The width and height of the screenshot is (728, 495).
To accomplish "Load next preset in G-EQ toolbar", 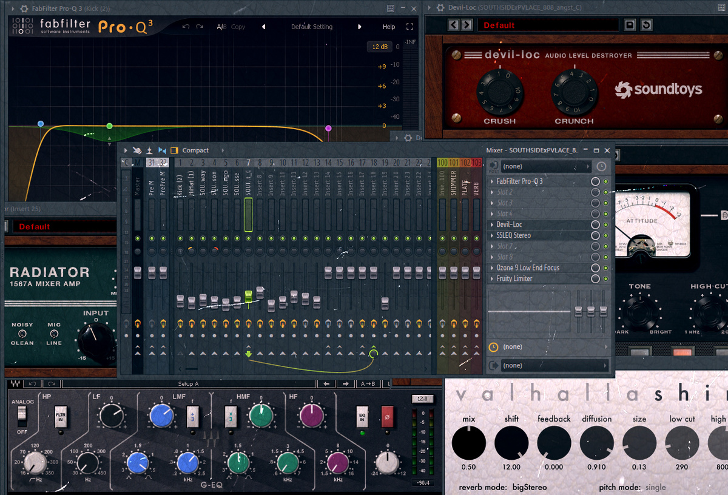I will coord(346,384).
